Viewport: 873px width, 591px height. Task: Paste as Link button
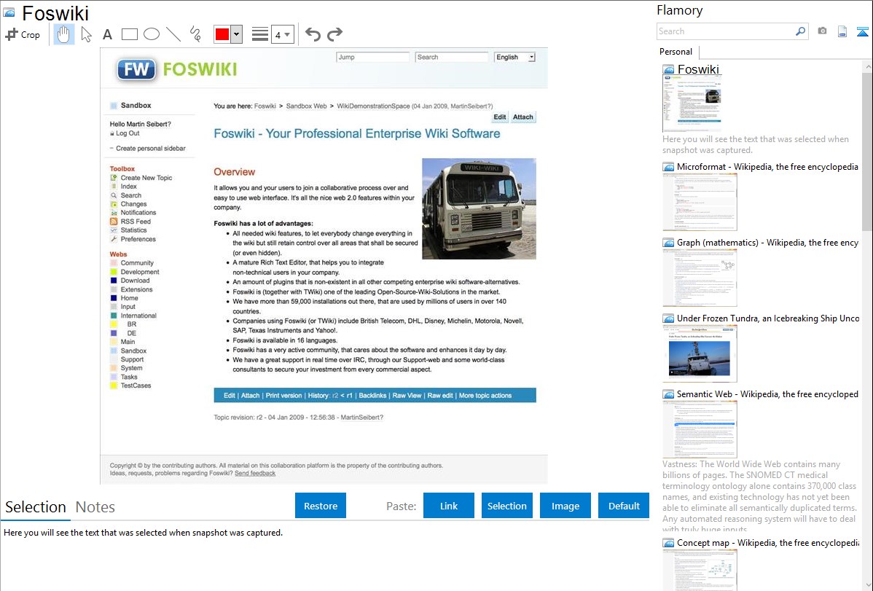[x=449, y=506]
